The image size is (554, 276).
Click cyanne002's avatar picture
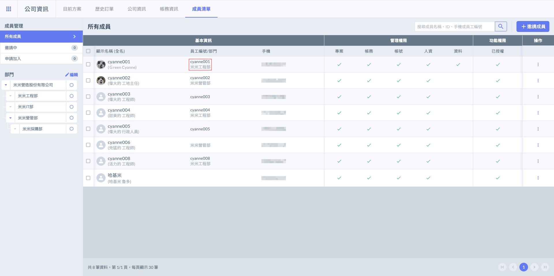(101, 81)
